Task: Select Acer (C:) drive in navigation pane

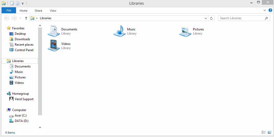Action: tap(20, 115)
